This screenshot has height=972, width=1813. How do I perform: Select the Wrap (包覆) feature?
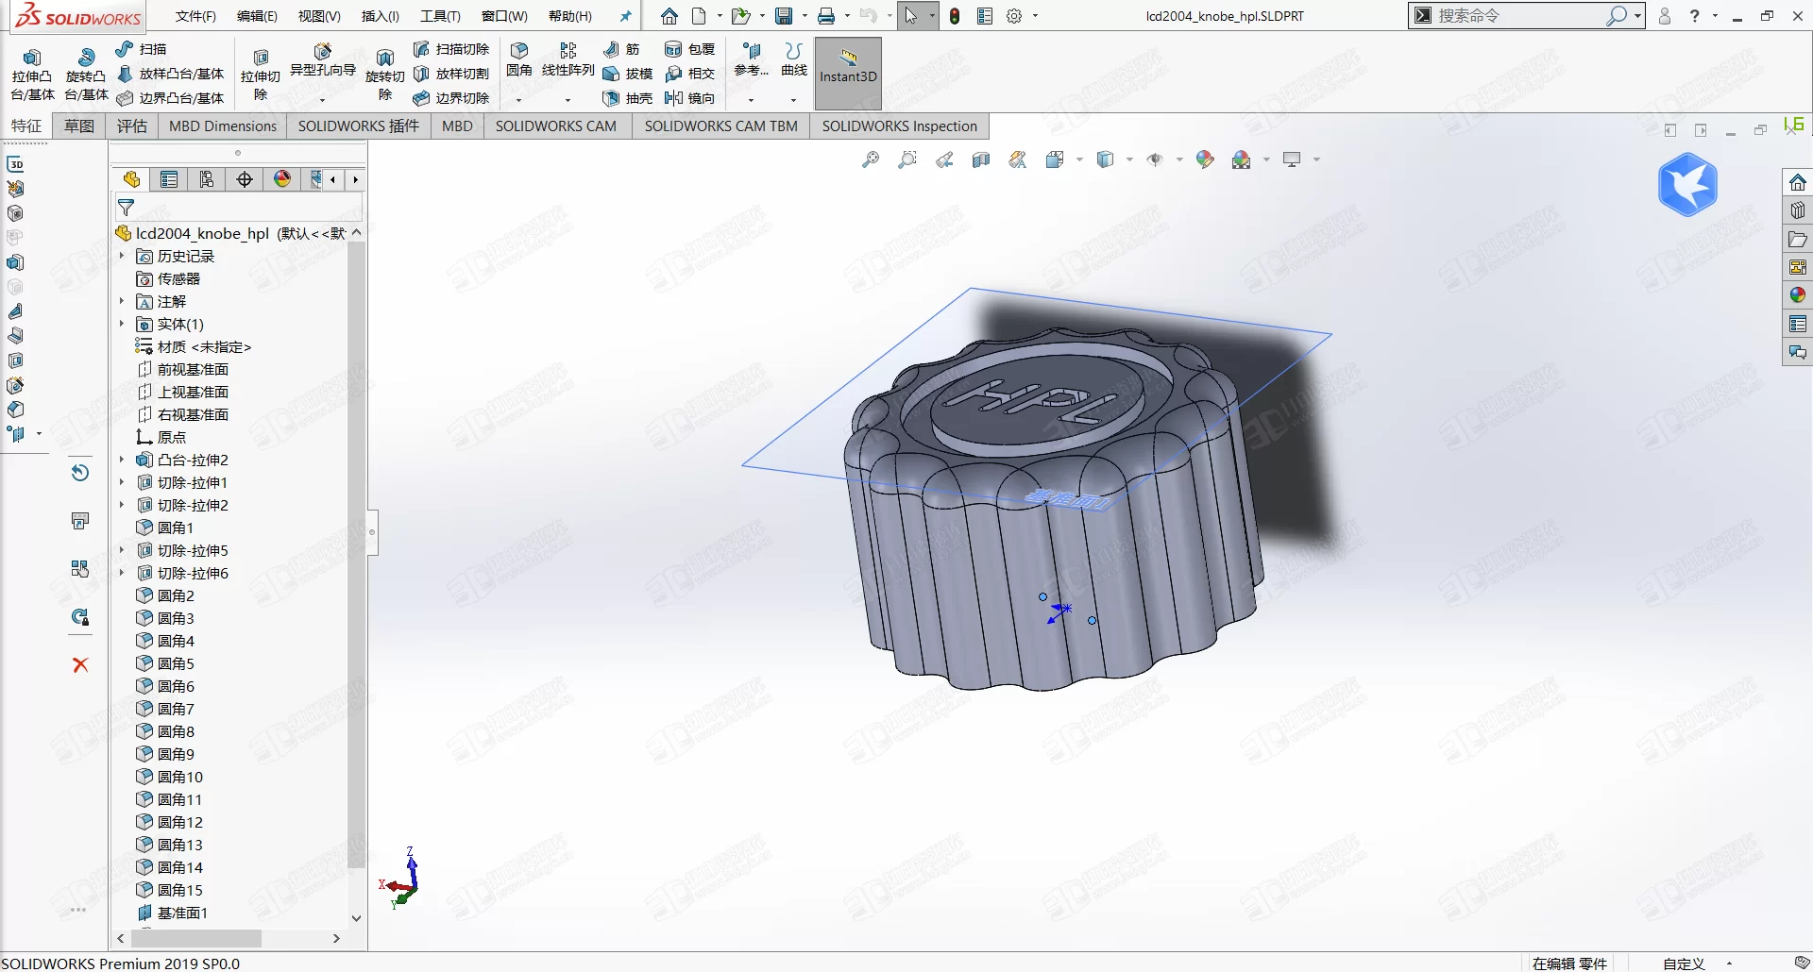point(690,49)
